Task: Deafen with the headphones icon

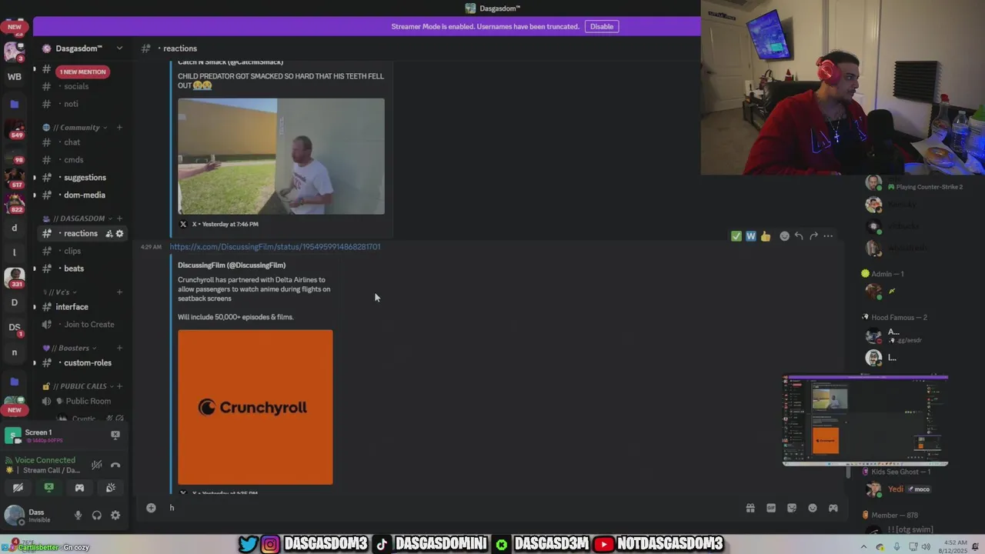Action: (97, 516)
